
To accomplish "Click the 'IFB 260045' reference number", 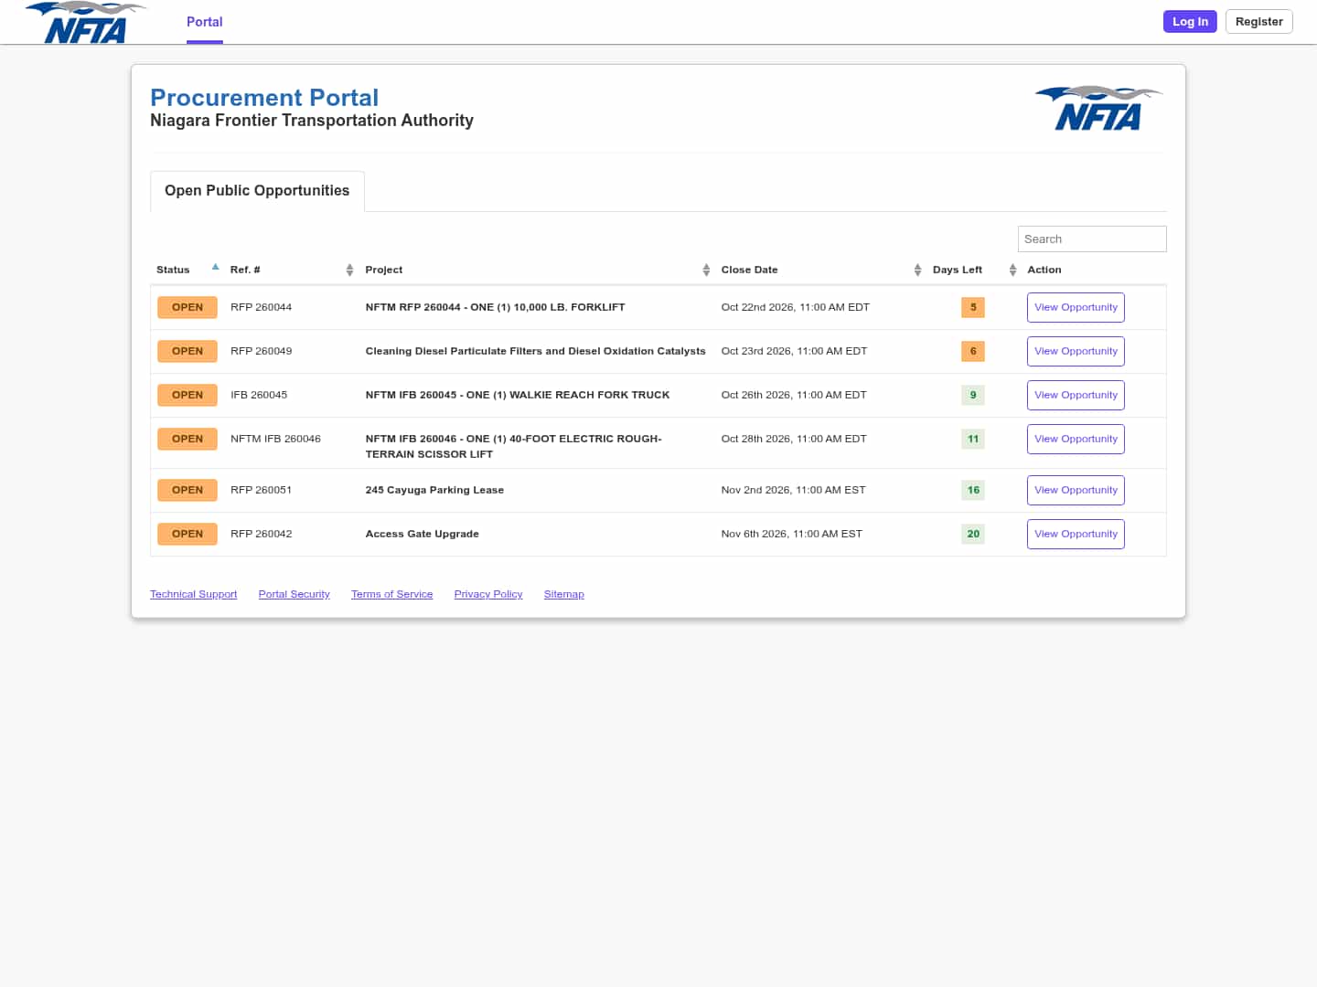I will pyautogui.click(x=259, y=395).
